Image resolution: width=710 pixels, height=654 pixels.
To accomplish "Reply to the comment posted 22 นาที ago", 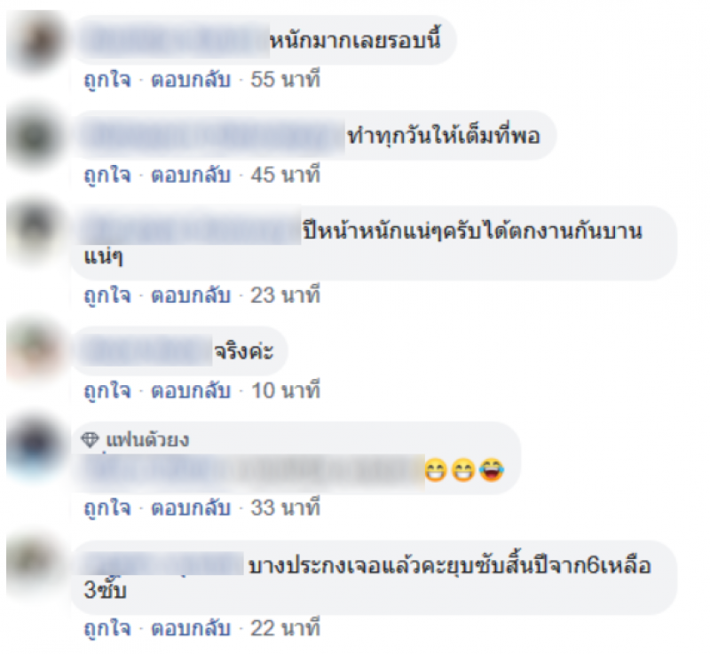I will pyautogui.click(x=191, y=628).
